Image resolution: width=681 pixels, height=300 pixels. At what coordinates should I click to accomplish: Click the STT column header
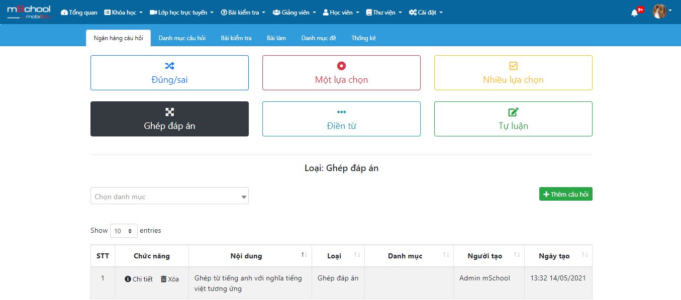tap(103, 256)
